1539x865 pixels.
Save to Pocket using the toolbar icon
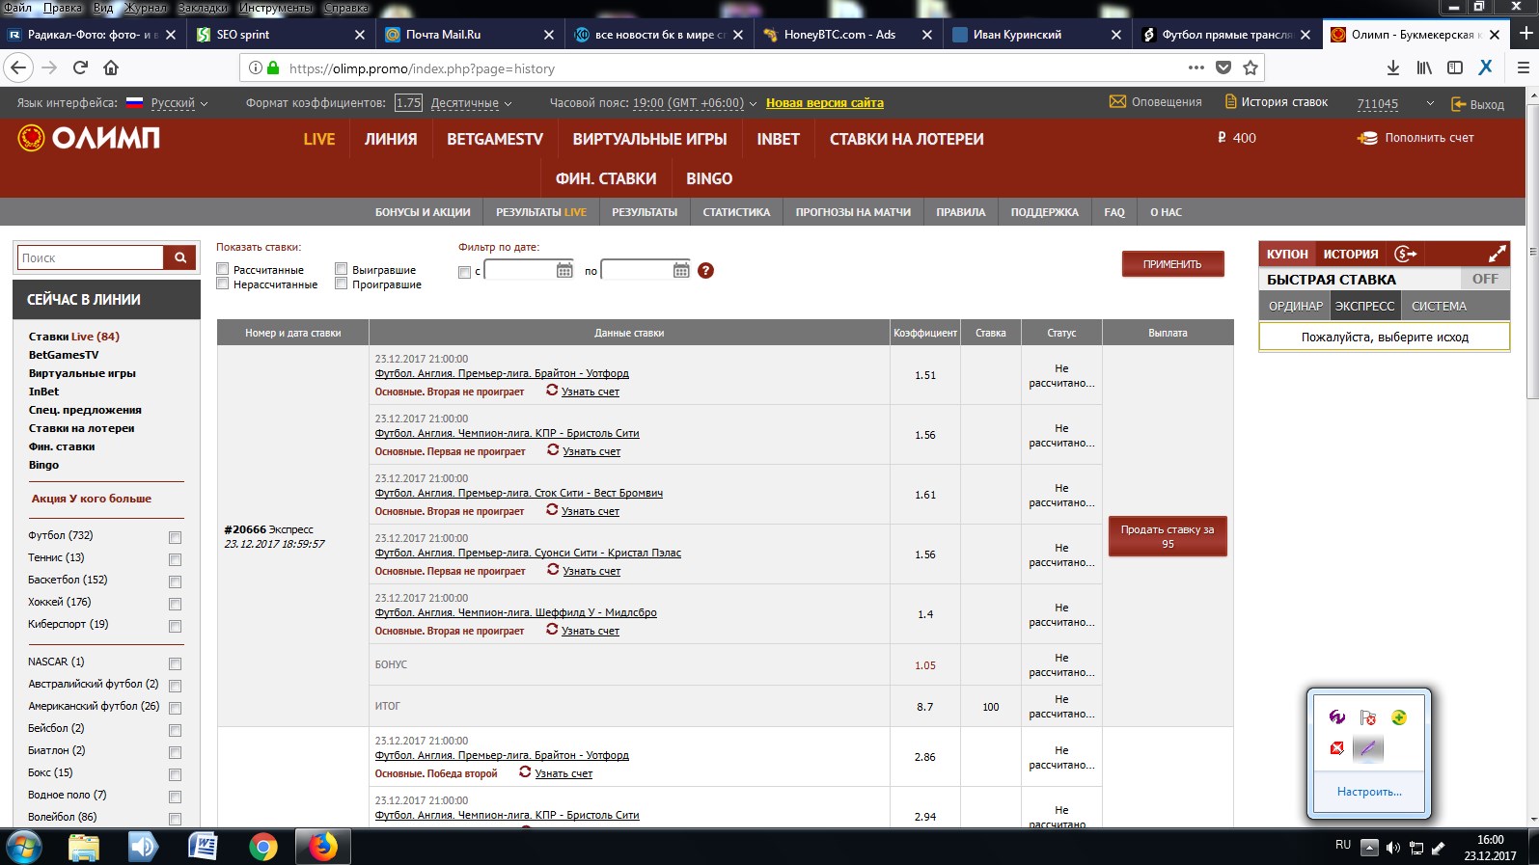(1223, 68)
